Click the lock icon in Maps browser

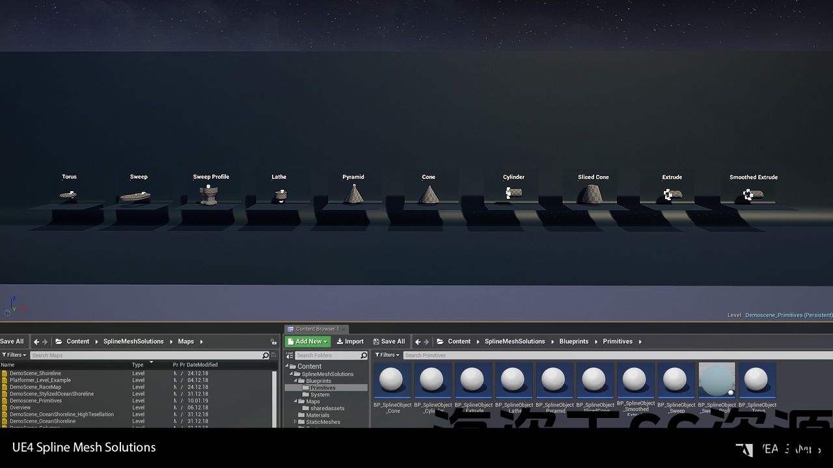coord(273,342)
